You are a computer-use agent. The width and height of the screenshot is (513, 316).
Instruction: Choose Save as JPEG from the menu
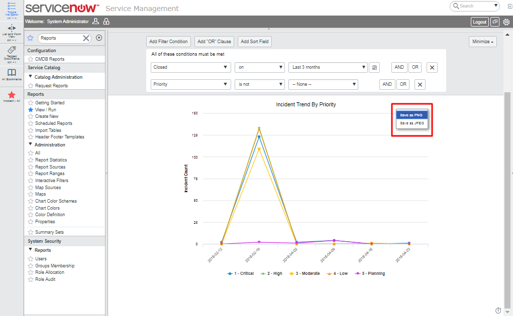pyautogui.click(x=412, y=123)
